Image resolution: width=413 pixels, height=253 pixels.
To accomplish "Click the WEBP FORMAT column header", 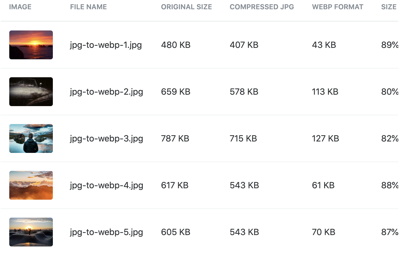I will click(338, 7).
